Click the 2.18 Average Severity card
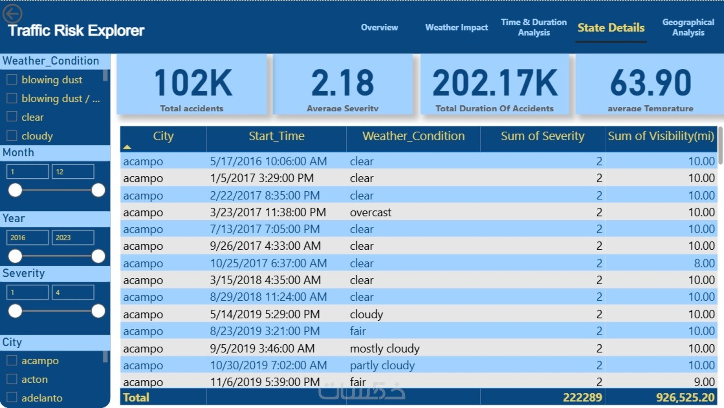 click(x=343, y=84)
